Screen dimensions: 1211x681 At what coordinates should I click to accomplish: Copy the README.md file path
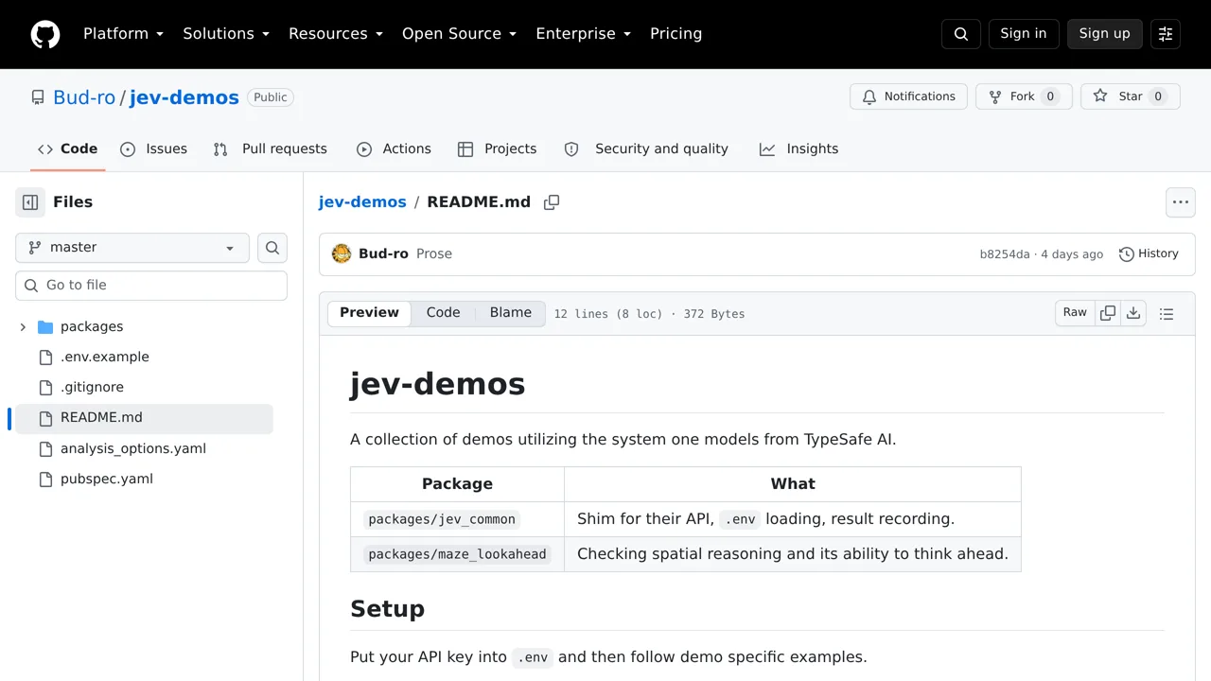point(552,202)
